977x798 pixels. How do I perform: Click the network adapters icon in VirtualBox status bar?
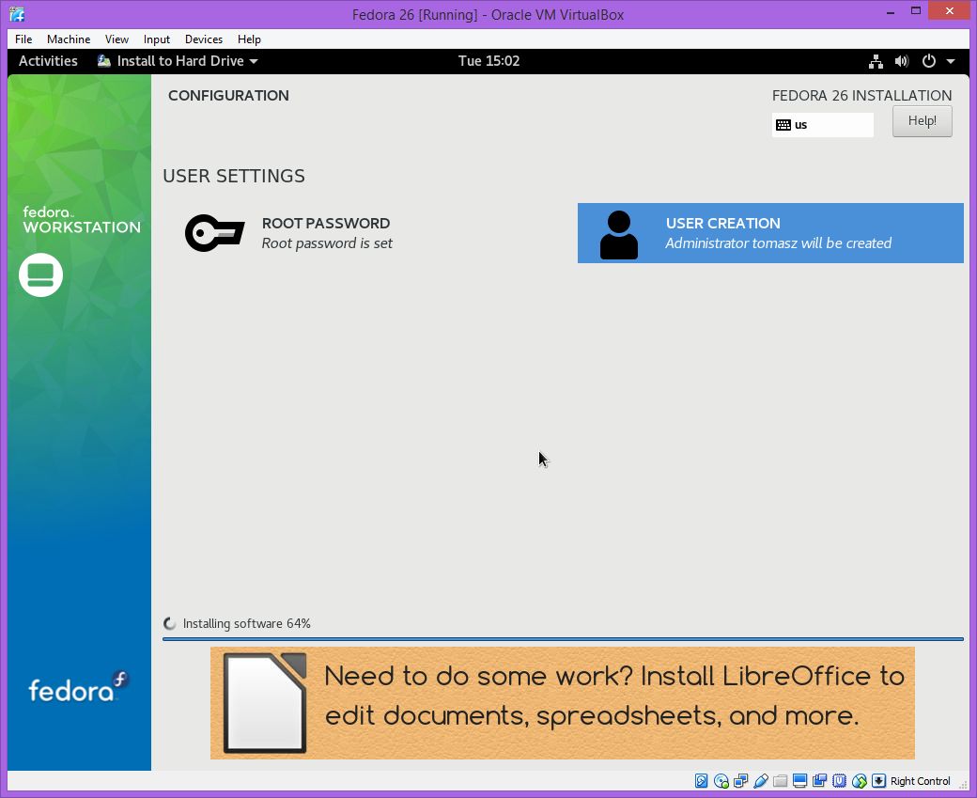click(x=741, y=780)
